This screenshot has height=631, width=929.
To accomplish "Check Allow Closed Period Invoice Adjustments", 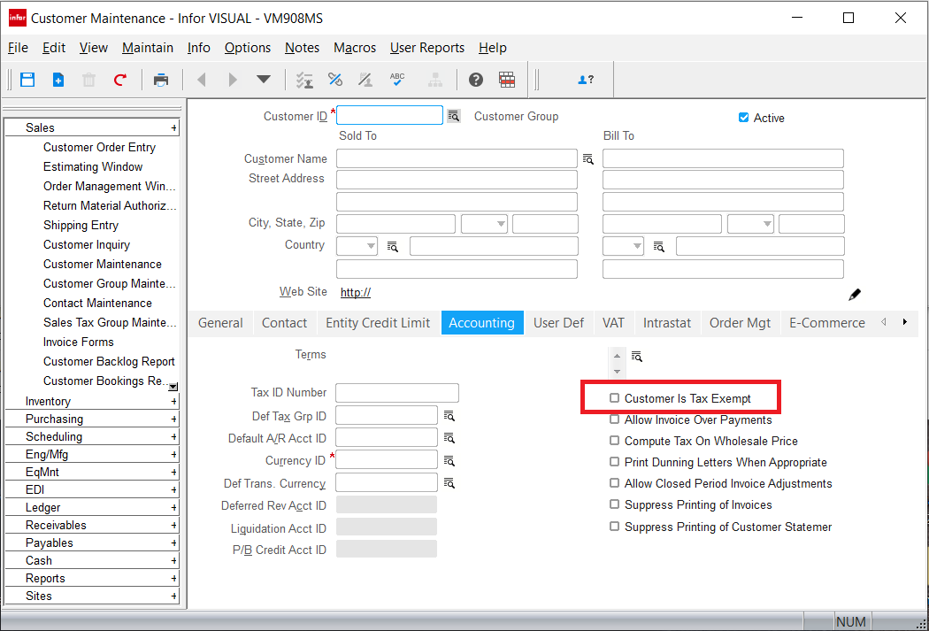I will 614,483.
